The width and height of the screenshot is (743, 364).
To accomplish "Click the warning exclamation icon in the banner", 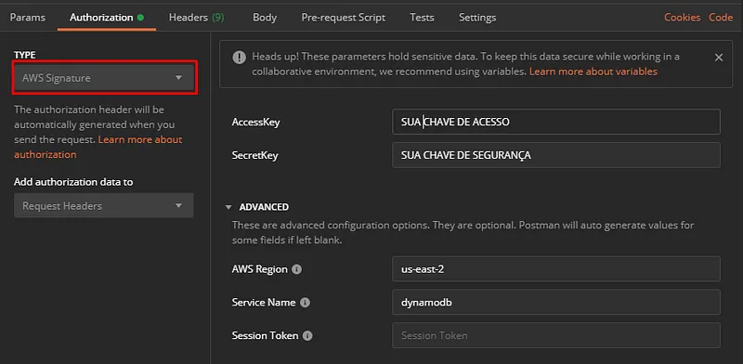I will [239, 58].
